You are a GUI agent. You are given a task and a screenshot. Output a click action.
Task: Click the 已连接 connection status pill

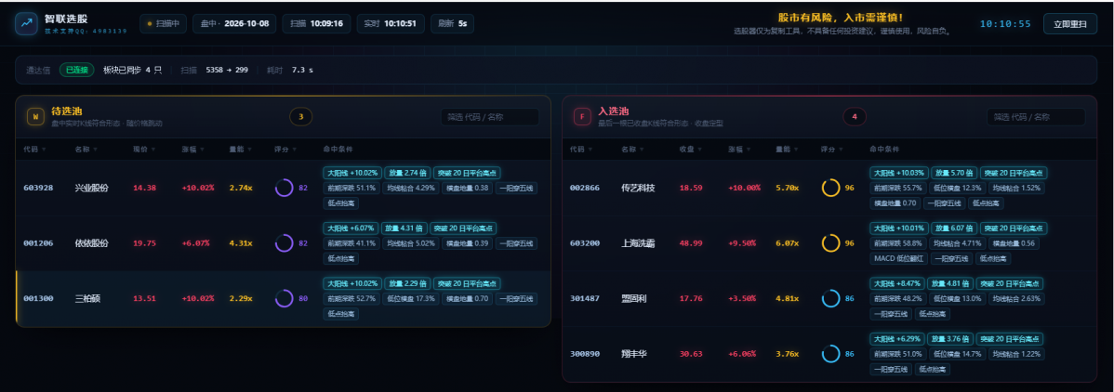coord(77,70)
